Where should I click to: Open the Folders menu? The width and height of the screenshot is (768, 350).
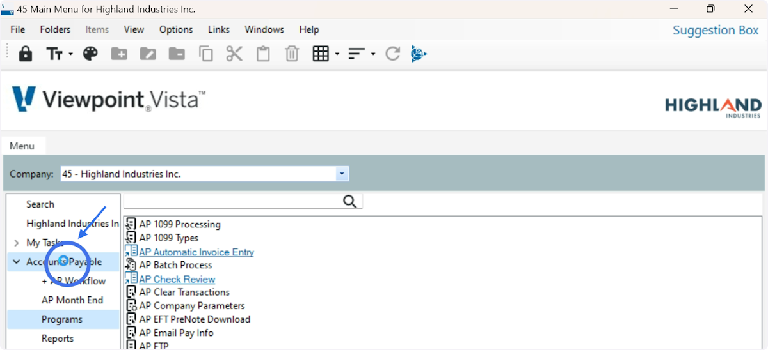pyautogui.click(x=55, y=29)
